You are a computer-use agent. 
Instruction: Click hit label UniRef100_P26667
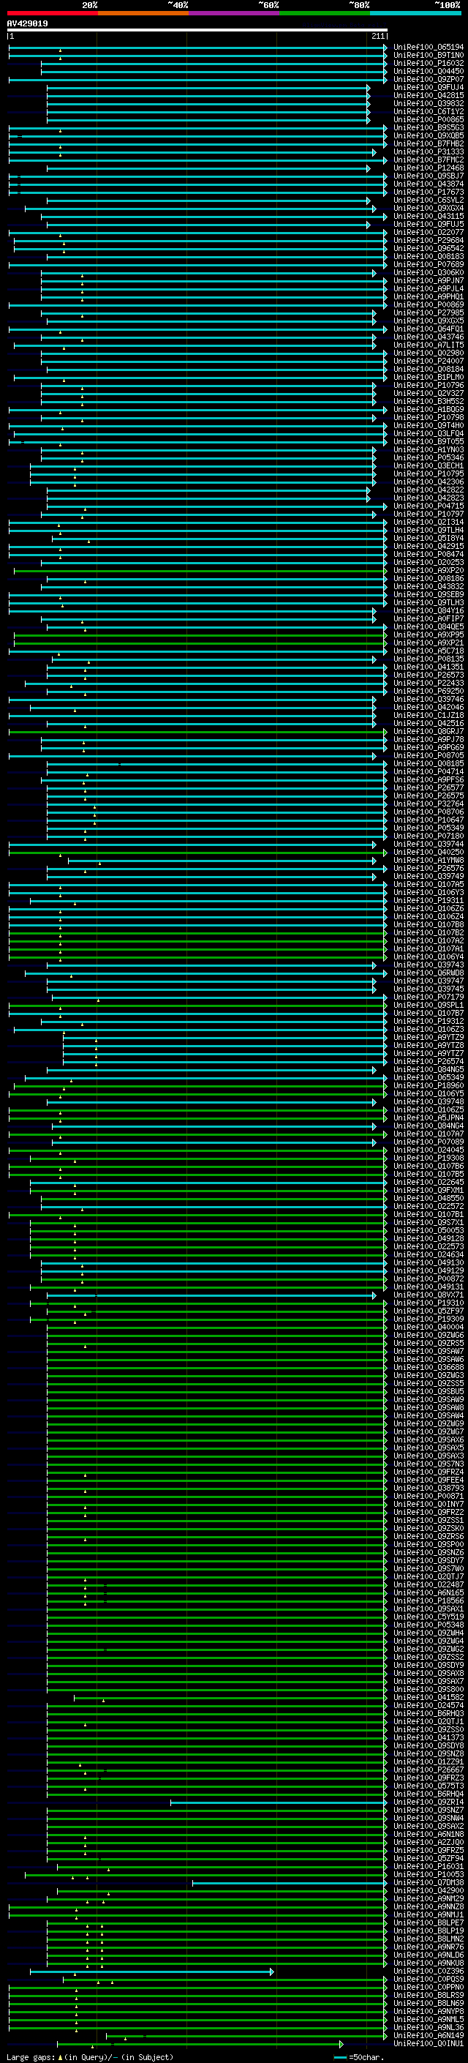[429, 1770]
